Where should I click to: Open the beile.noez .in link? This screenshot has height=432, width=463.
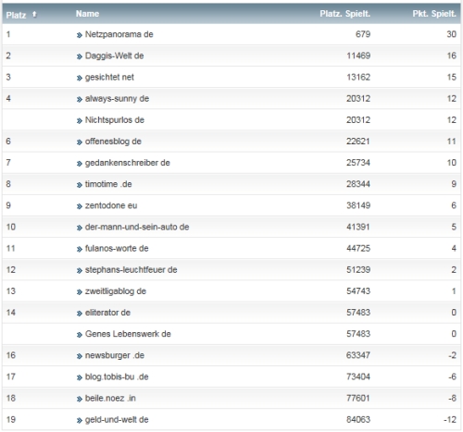pyautogui.click(x=110, y=398)
